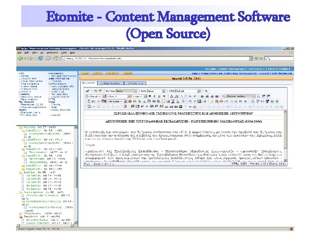Apply Italic in the editor toolbar
Screen dimensions: 318x238
tap(154, 96)
